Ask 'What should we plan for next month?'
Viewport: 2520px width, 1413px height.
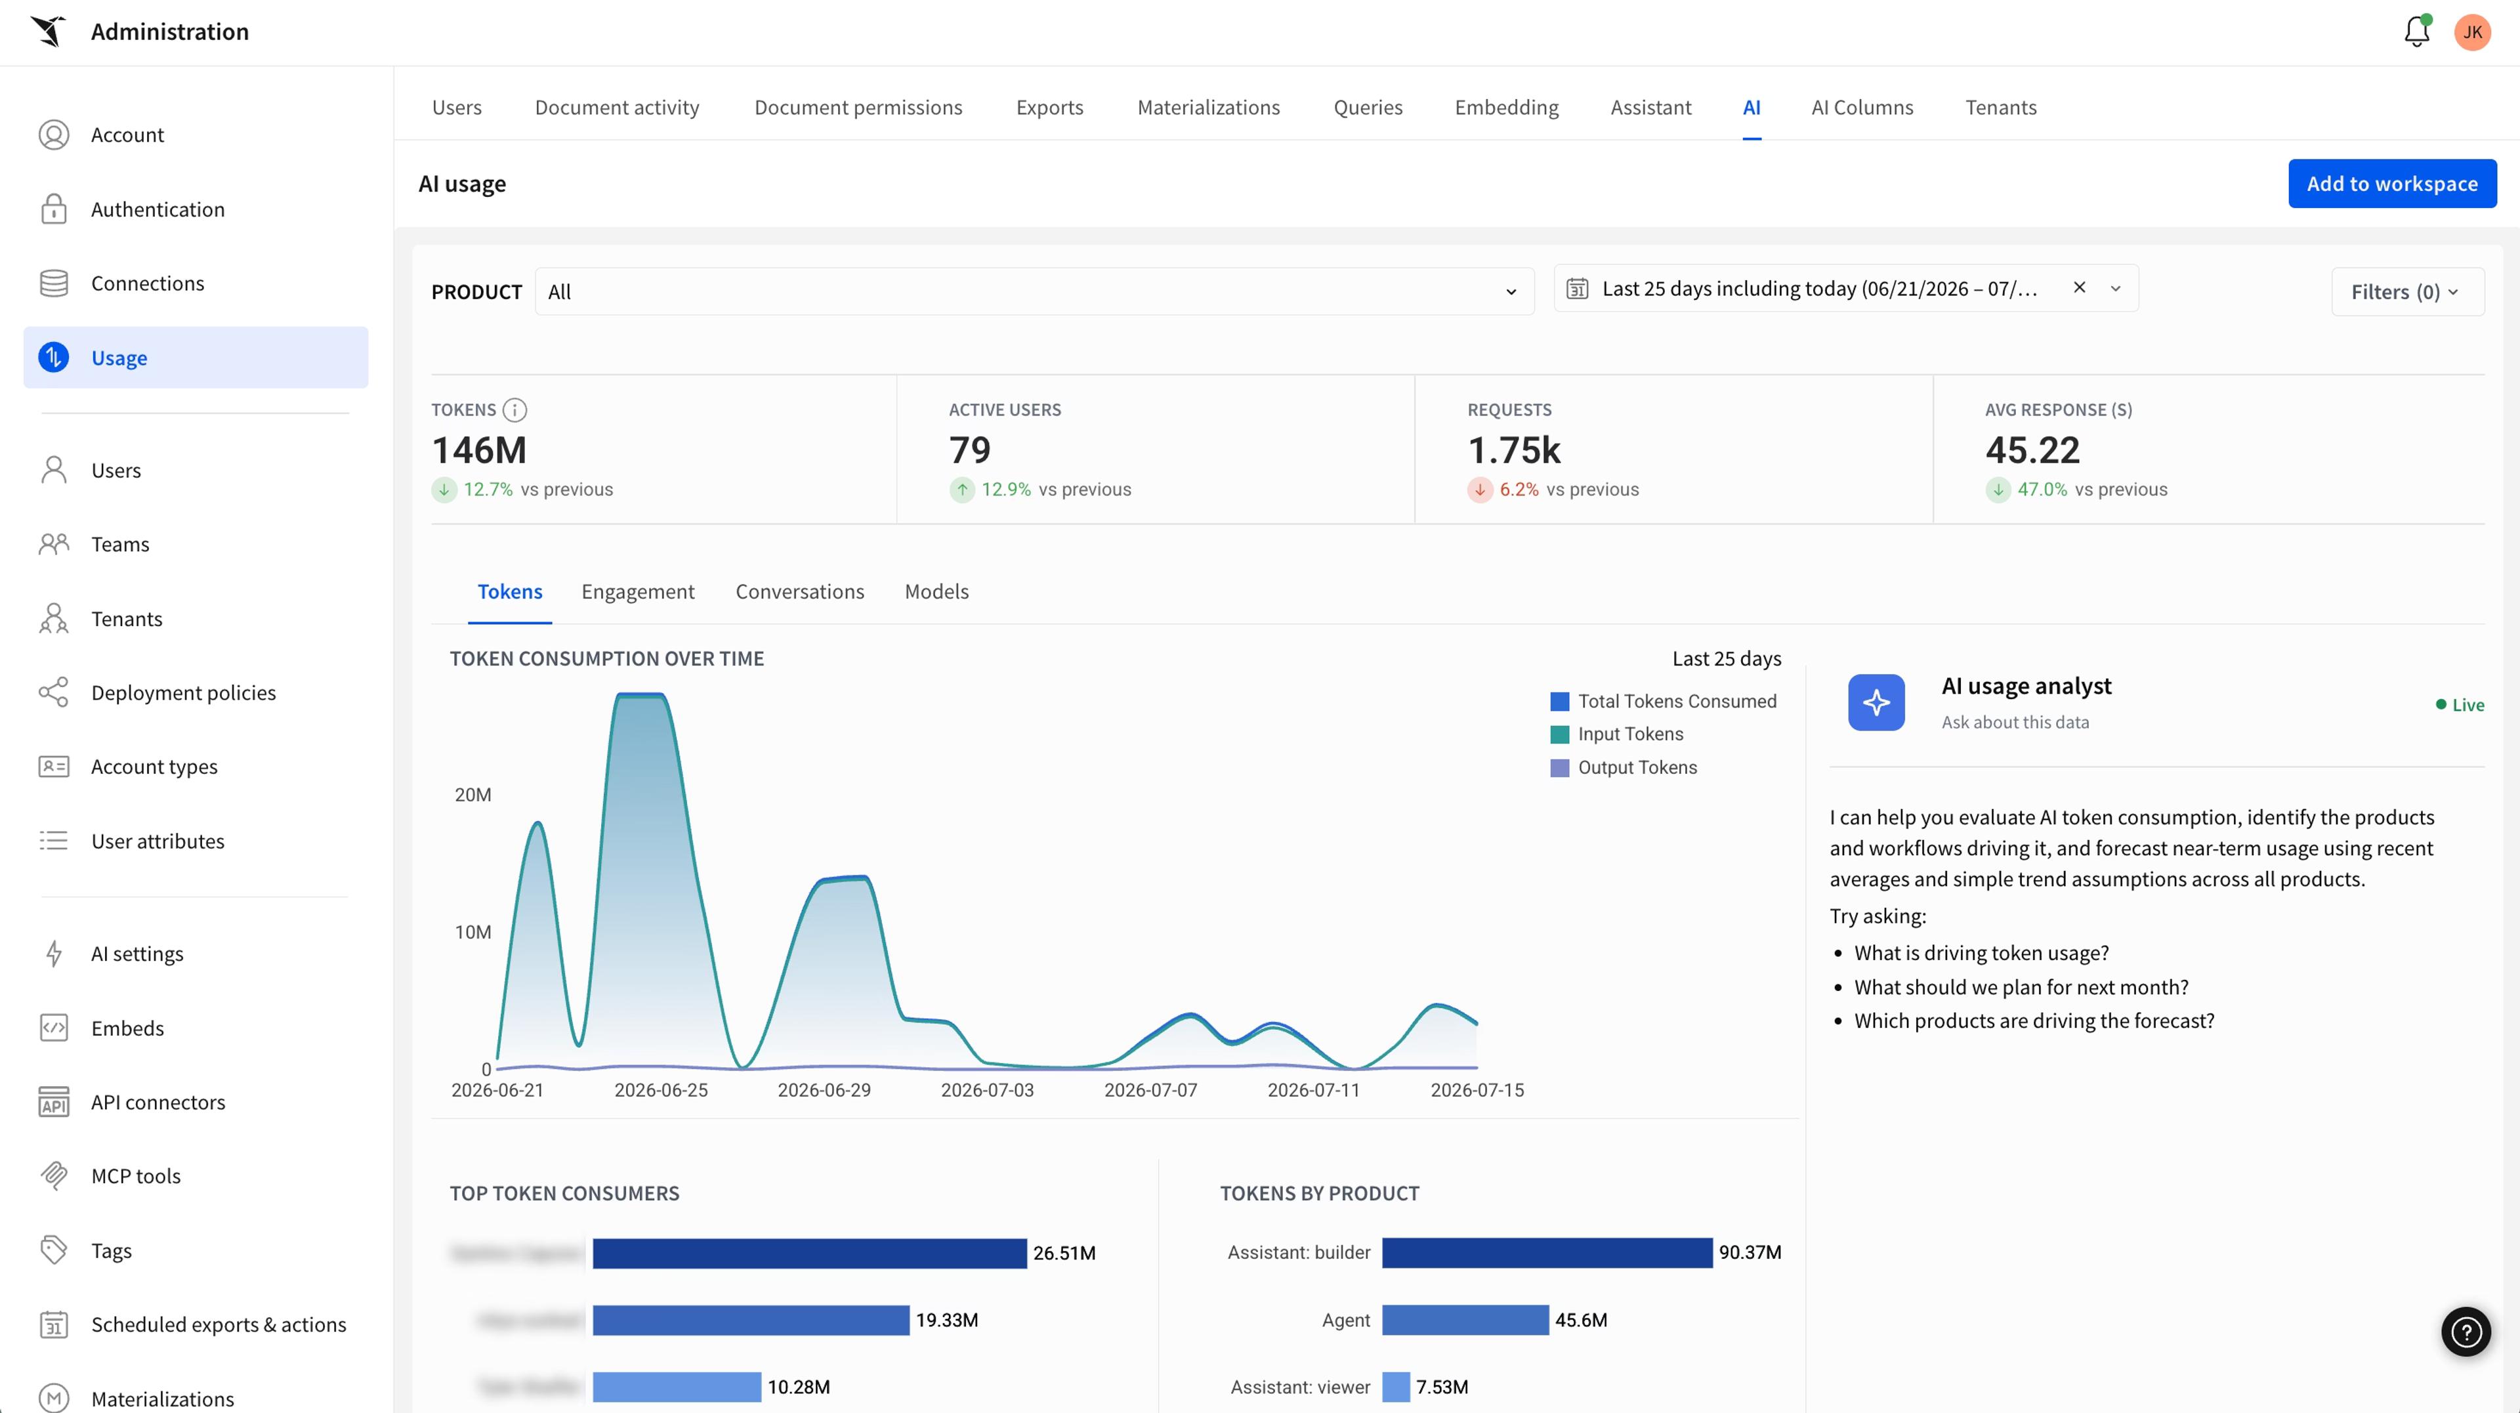pos(2021,986)
